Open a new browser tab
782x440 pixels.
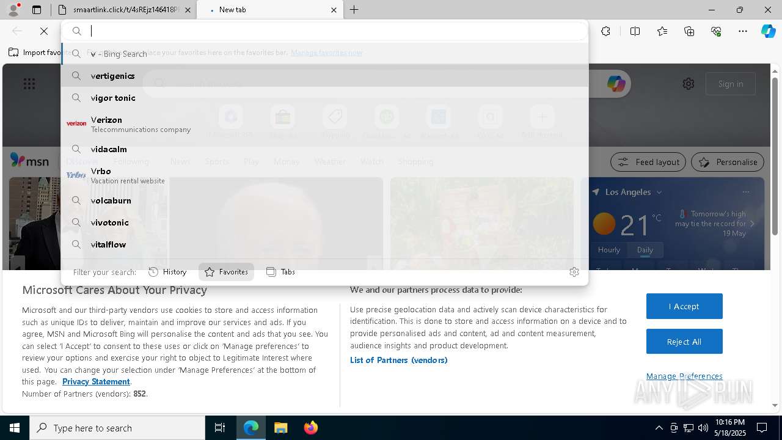tap(354, 10)
